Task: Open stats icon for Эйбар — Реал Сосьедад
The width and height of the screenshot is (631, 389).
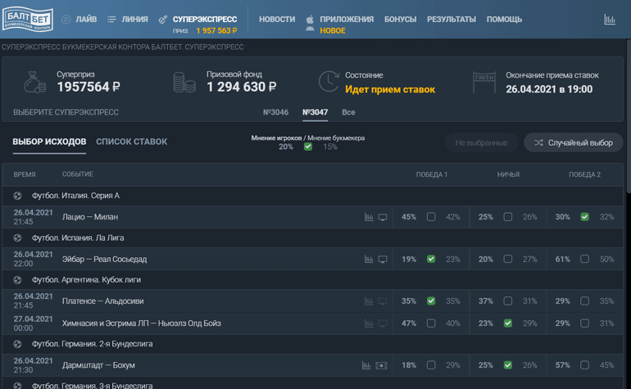Action: 369,259
